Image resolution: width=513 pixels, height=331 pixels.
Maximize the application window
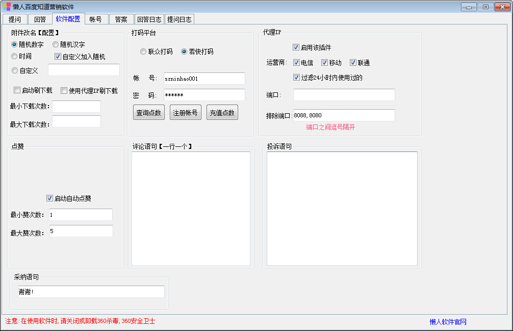pos(485,7)
